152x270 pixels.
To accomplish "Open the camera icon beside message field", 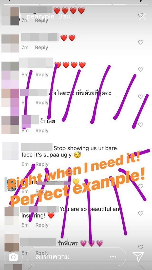I will (x=13, y=257).
